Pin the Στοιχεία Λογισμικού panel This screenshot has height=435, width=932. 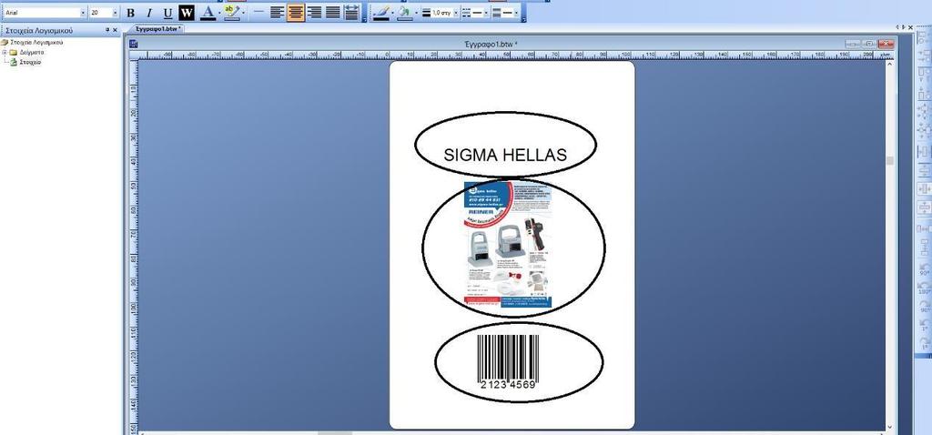pos(106,30)
